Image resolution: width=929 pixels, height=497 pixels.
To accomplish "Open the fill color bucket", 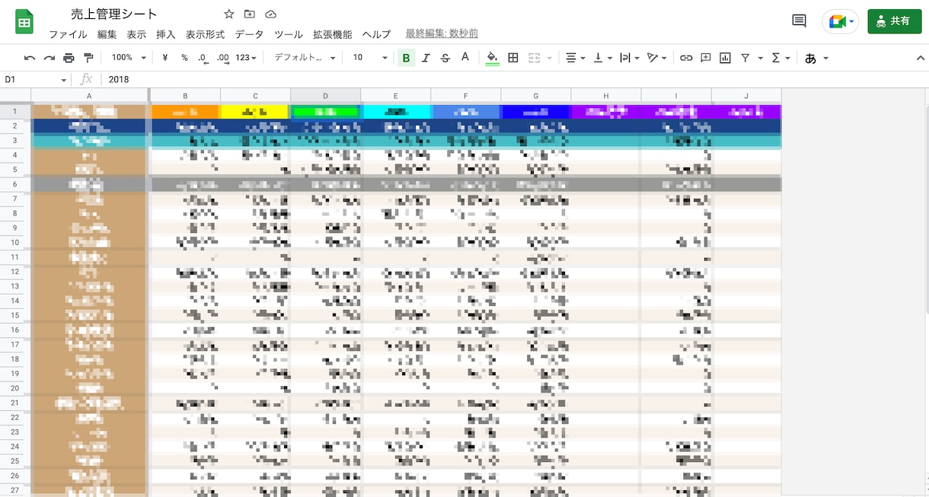I will (492, 58).
